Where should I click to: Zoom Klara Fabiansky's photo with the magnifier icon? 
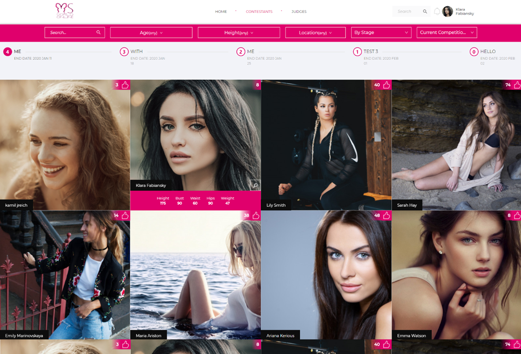click(x=255, y=185)
